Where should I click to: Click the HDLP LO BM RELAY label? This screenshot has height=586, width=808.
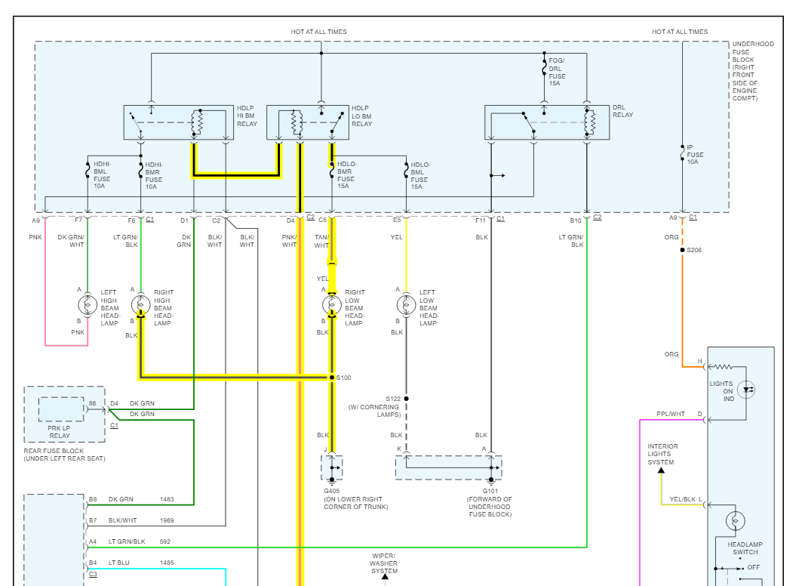click(x=361, y=116)
